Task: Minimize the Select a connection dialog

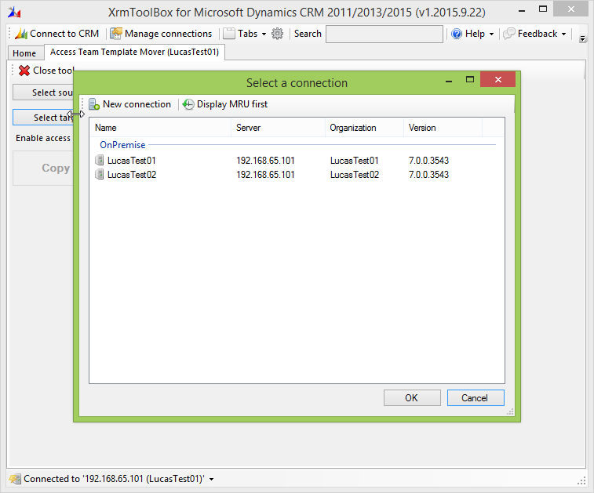Action: pyautogui.click(x=449, y=80)
